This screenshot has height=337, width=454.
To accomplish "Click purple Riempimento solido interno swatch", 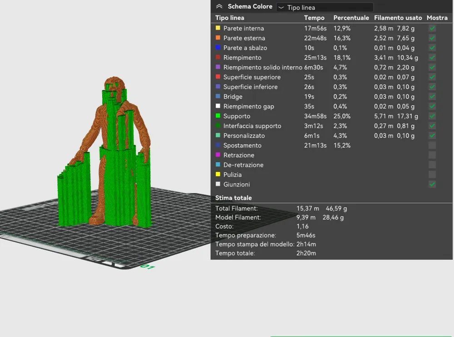I will 218,67.
